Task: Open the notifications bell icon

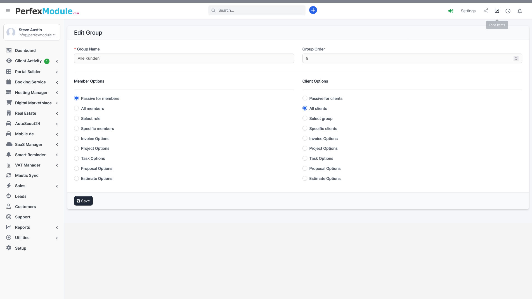Action: tap(519, 11)
